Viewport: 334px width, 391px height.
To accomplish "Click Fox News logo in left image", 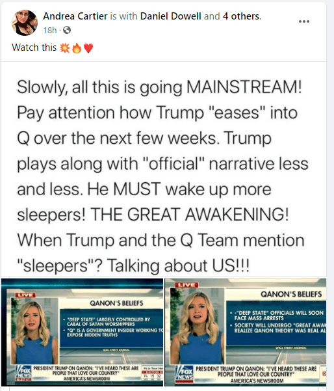I will [23, 373].
